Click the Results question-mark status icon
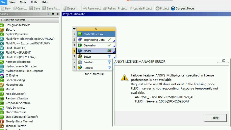This screenshot has height=130, width=231. point(109,67)
